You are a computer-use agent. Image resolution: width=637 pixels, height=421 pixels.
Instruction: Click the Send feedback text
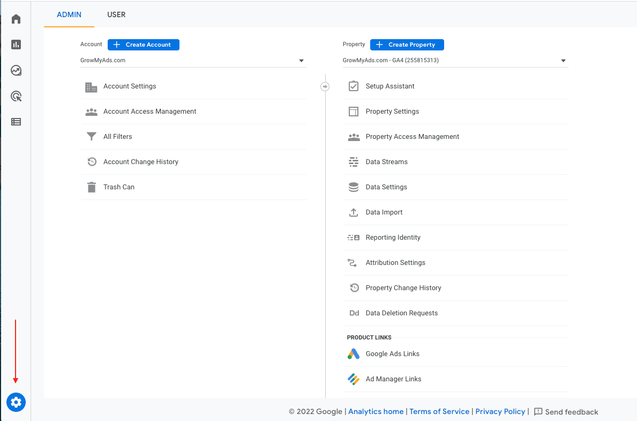point(572,412)
